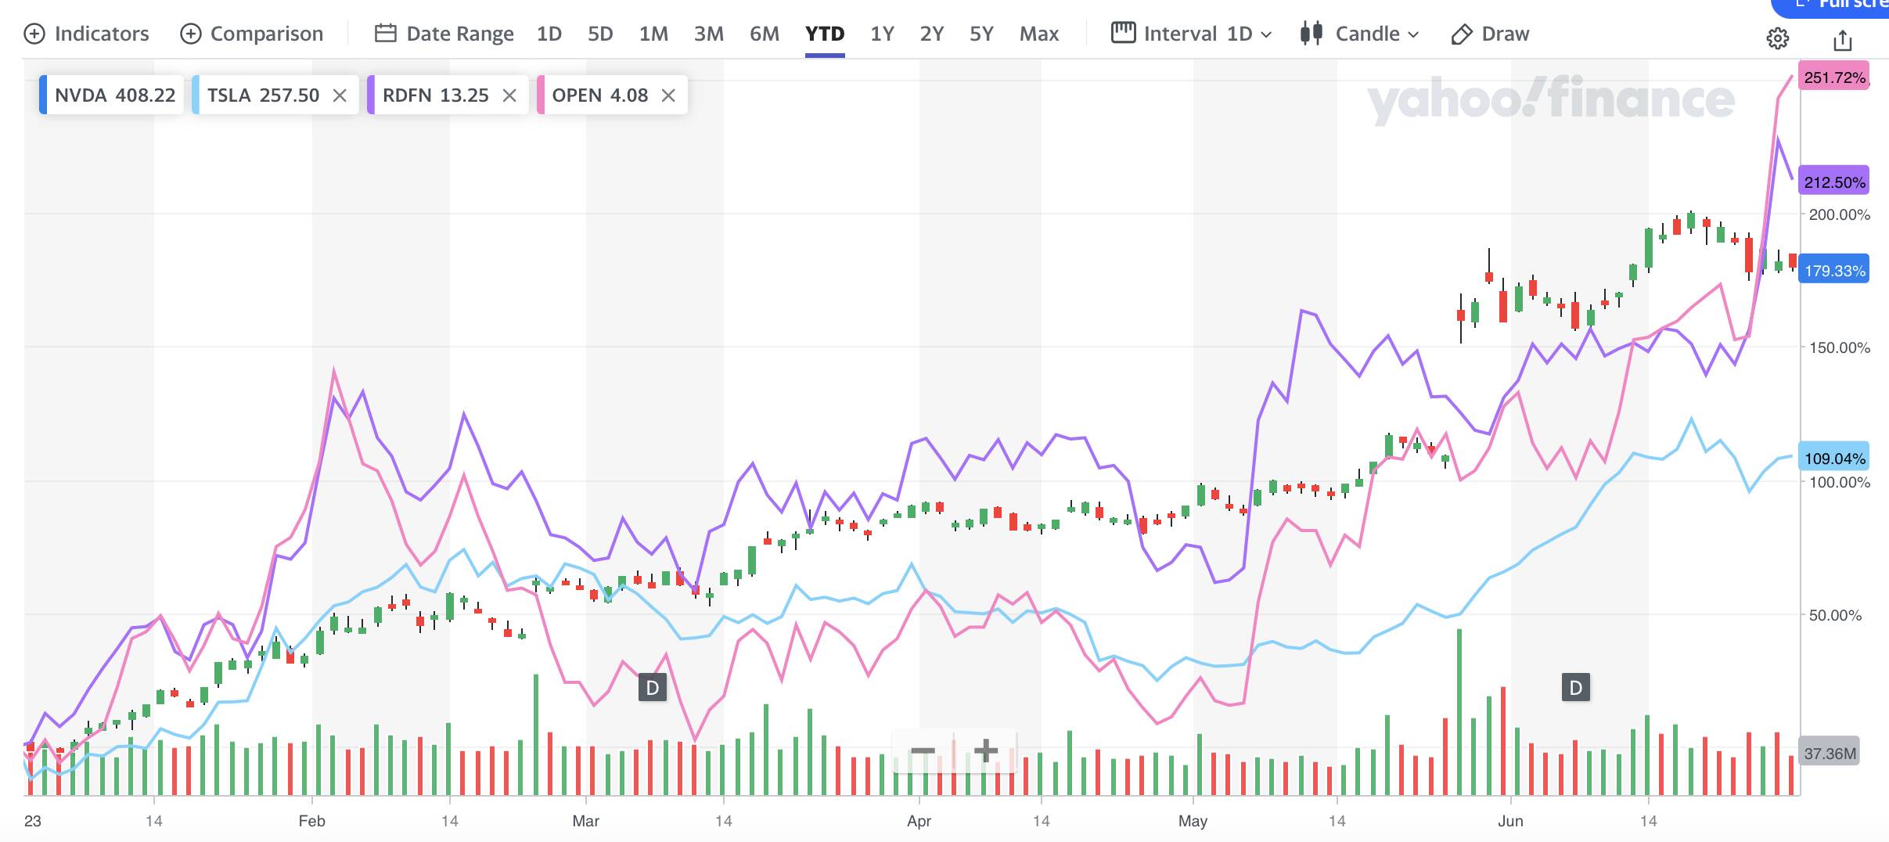Select the 5D range
The width and height of the screenshot is (1889, 842).
600,34
